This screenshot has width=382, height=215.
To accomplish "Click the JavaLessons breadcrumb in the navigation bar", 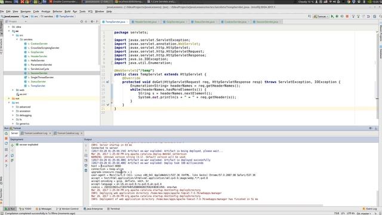I will click(10, 16).
